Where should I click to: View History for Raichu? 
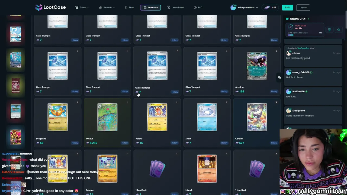pos(174,143)
